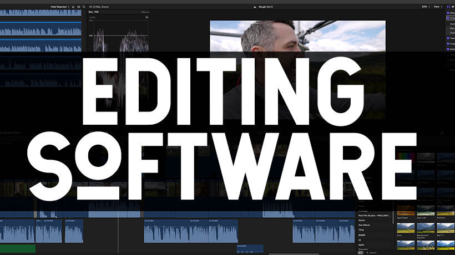Select the All audio effects category
Screen dimensions: 455x255
pos(360,240)
